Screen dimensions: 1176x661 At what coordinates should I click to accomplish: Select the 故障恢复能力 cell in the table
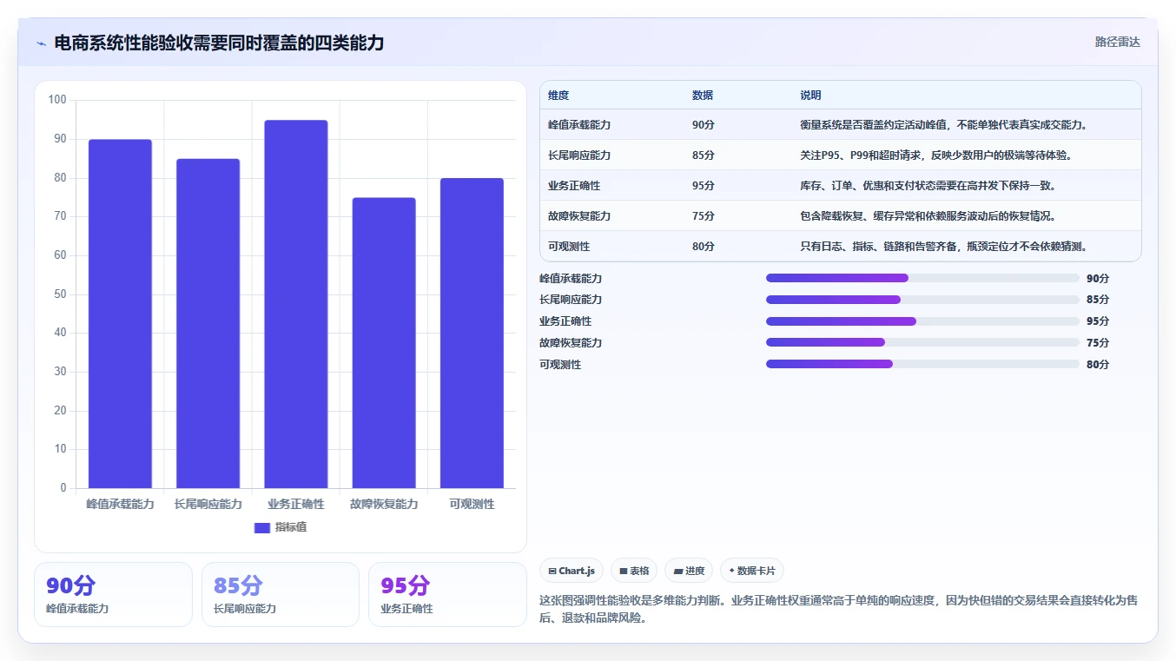[x=579, y=215]
